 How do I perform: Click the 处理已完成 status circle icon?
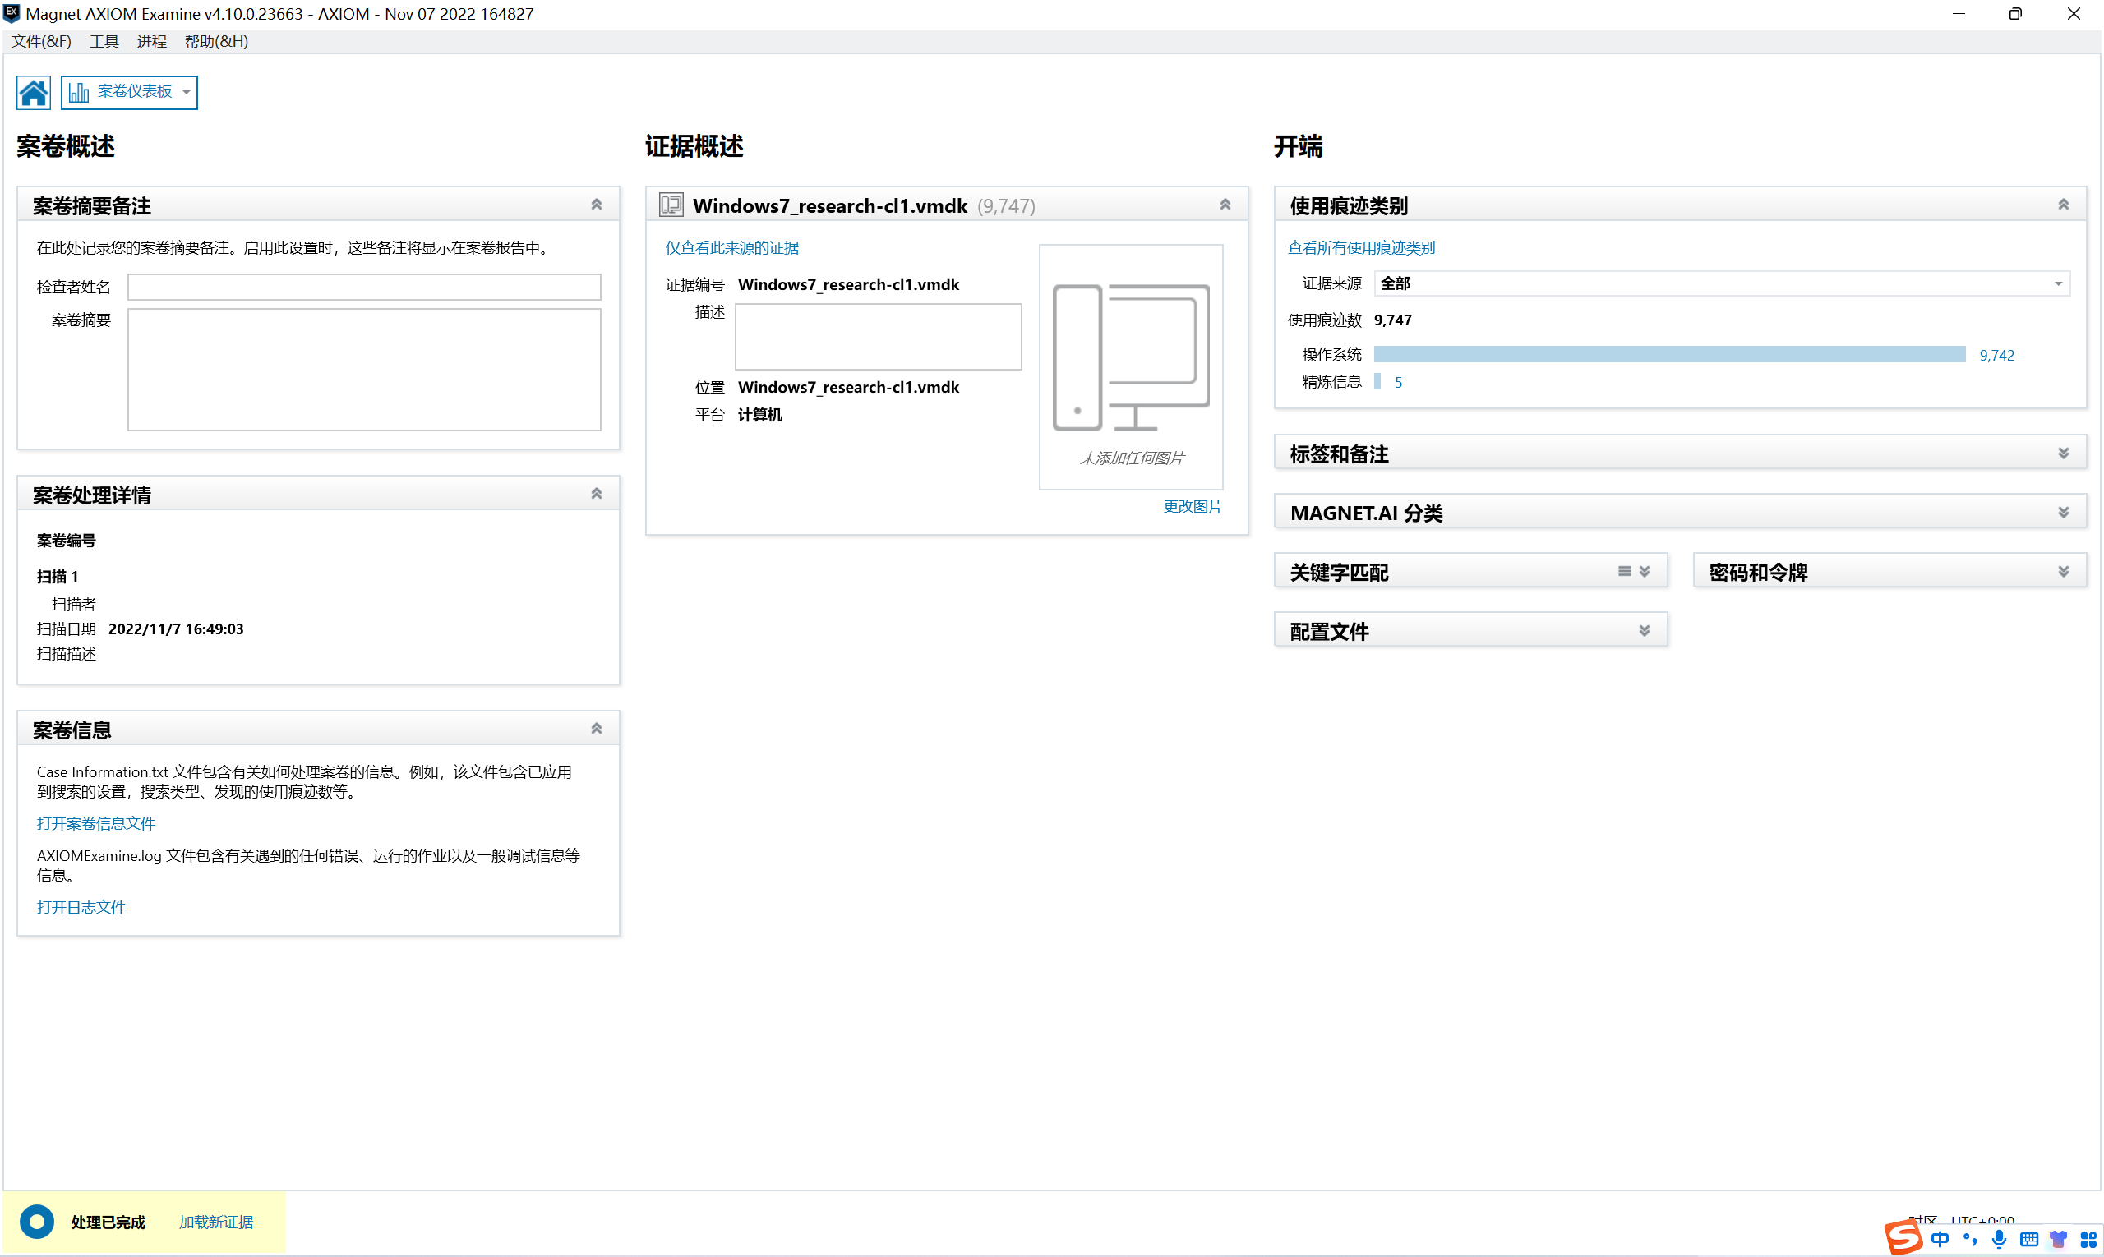pyautogui.click(x=37, y=1222)
